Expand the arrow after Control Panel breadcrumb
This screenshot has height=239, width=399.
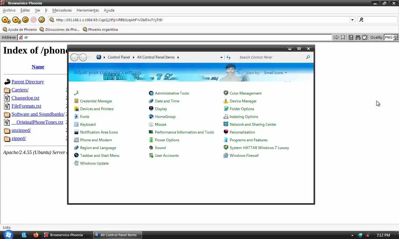click(x=133, y=57)
